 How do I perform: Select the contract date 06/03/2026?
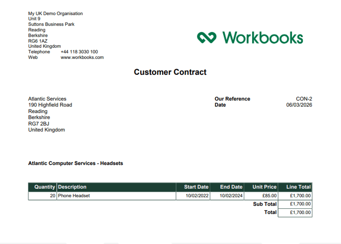[x=299, y=105]
